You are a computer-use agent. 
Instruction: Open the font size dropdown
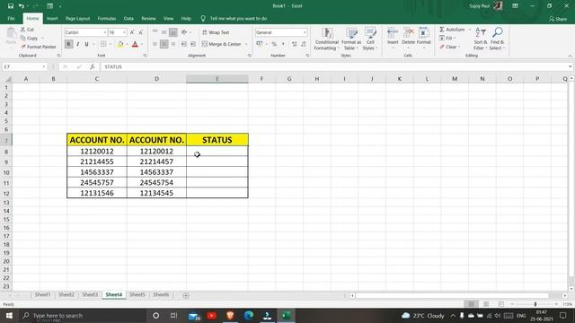point(124,32)
